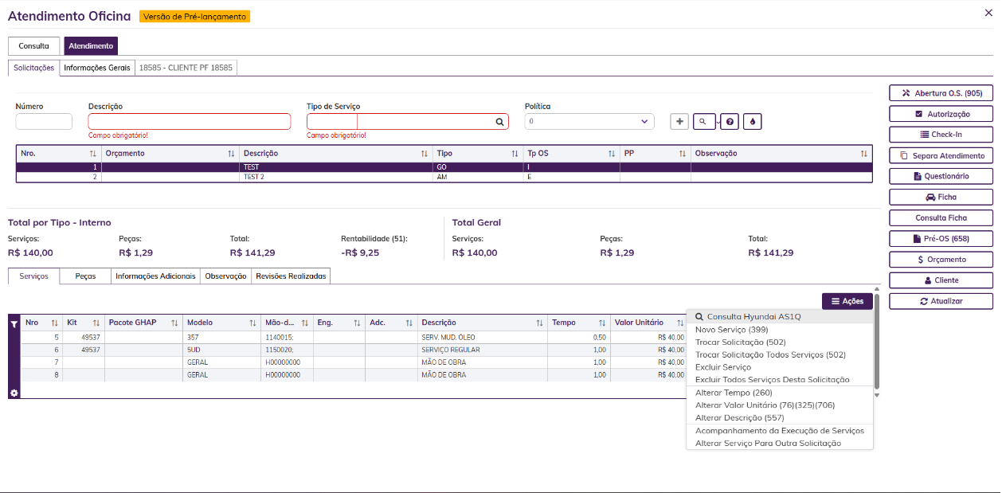Open the funnel filter icon in the services grid

coord(14,323)
